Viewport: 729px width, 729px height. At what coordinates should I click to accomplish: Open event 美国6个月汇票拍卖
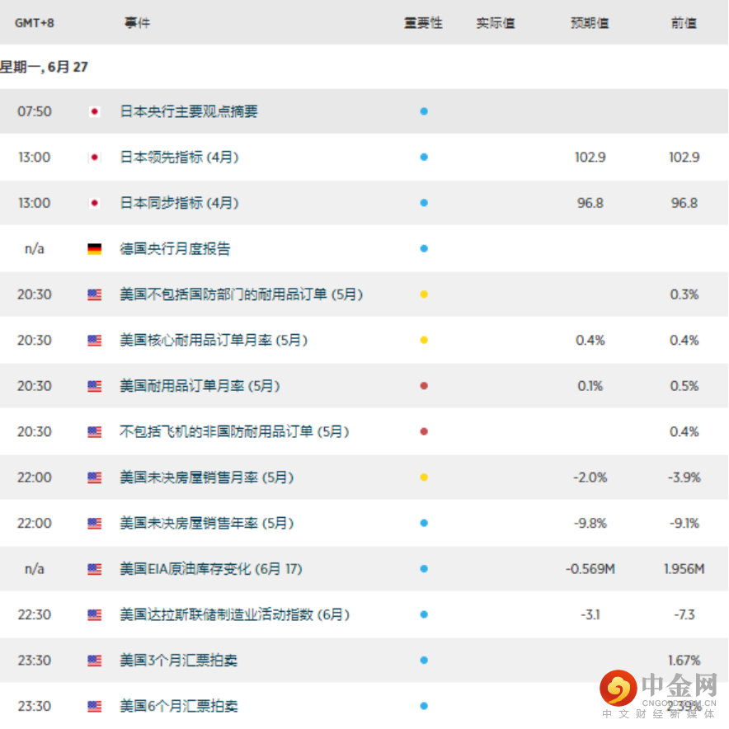click(x=179, y=706)
